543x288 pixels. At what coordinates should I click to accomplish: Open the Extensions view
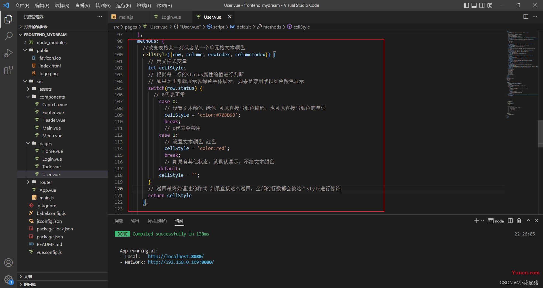pos(8,70)
